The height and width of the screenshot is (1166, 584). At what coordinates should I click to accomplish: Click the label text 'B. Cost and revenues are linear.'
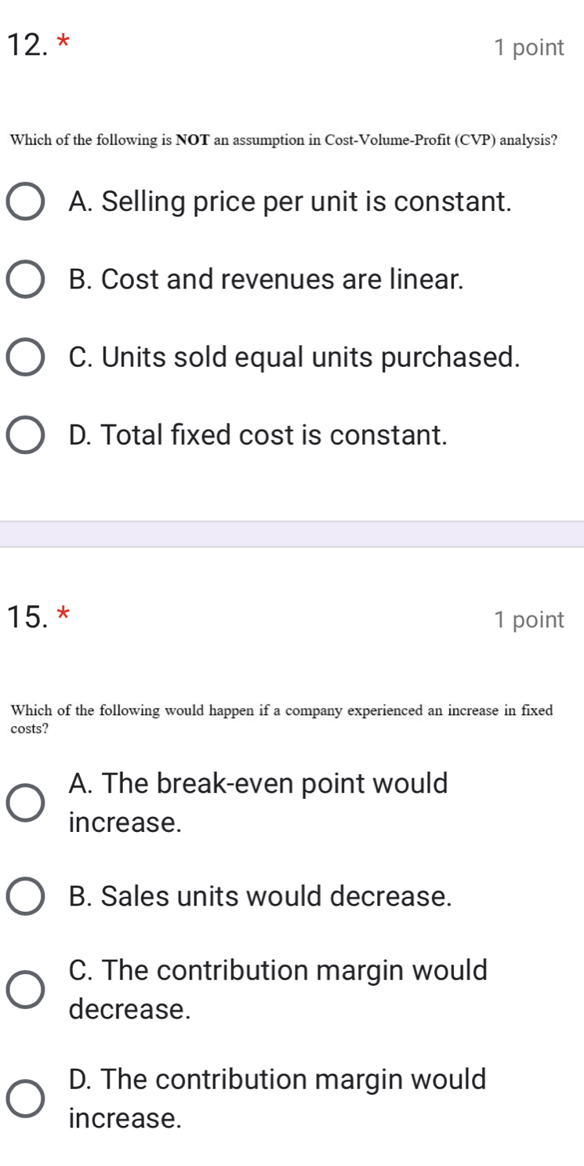(x=266, y=280)
